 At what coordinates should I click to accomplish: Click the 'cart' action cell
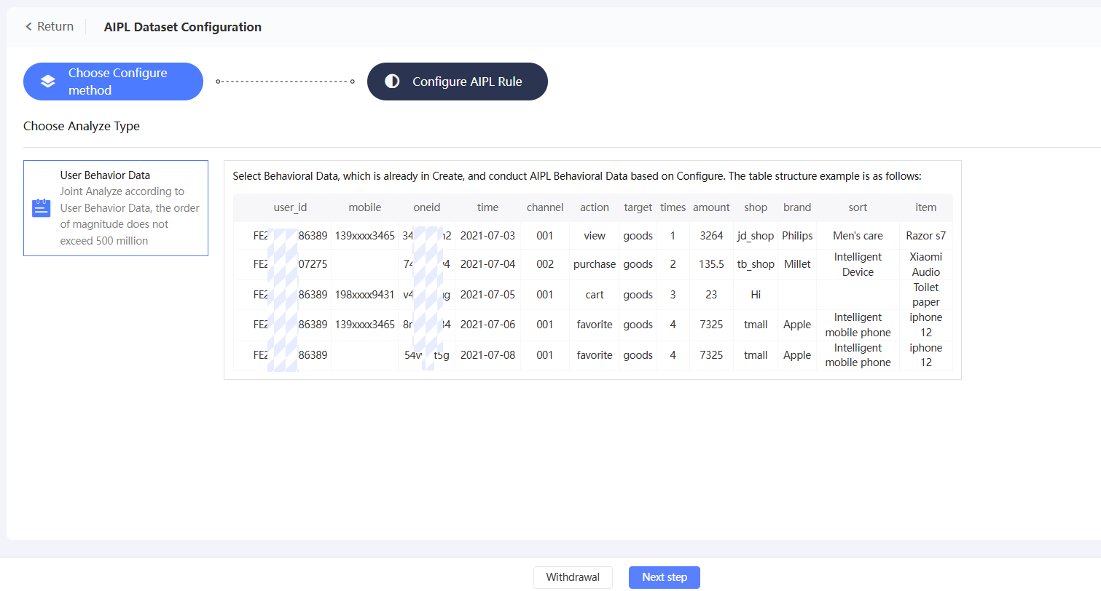coord(595,295)
